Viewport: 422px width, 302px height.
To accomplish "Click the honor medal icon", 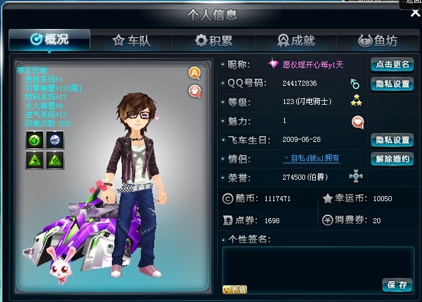I will [356, 176].
